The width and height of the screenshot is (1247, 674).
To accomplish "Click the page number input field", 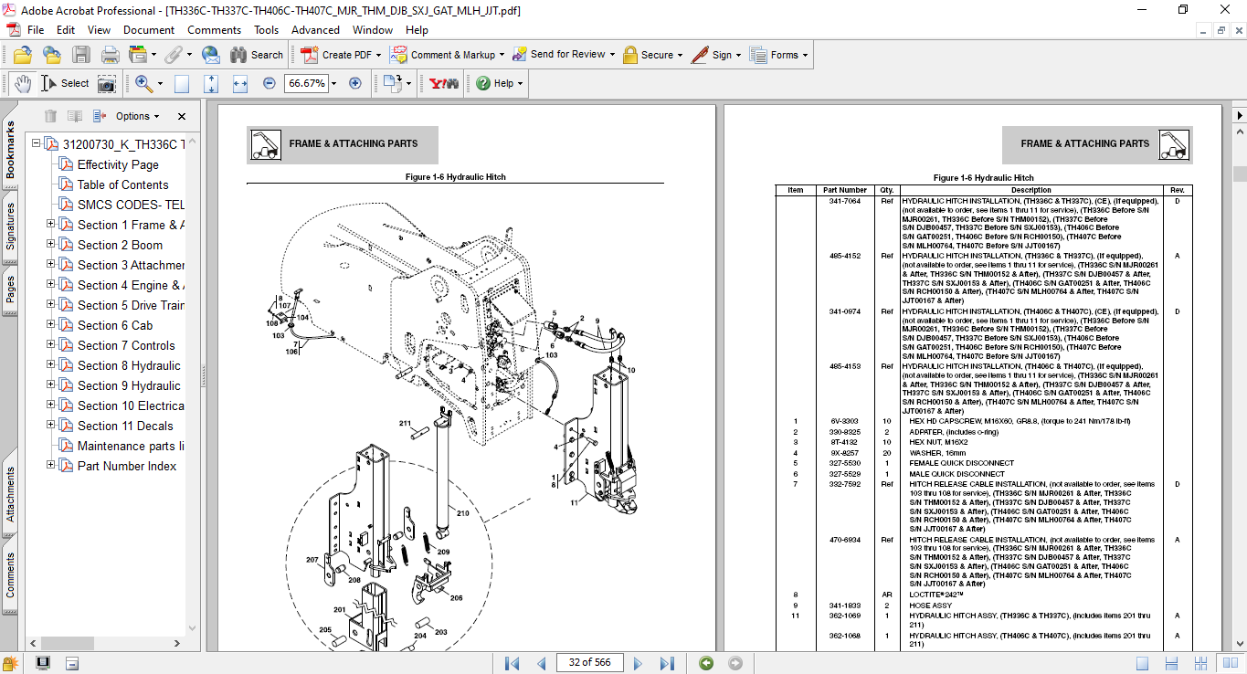I will point(590,662).
